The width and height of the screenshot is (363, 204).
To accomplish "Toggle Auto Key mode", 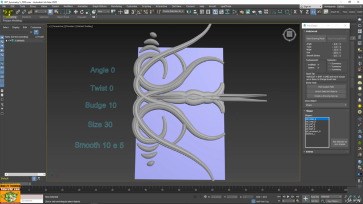I will 315,197.
